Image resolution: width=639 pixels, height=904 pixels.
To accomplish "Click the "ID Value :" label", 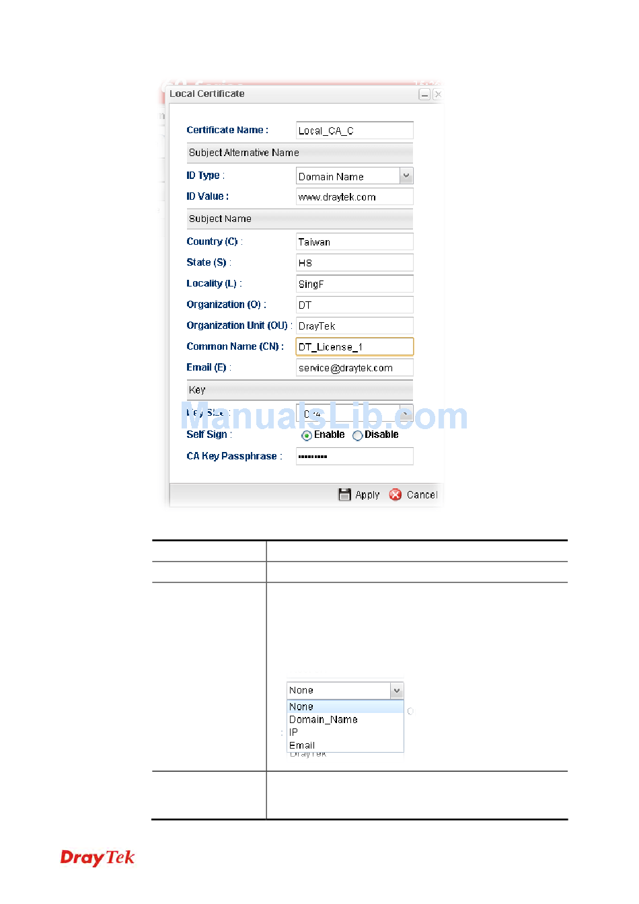I will pyautogui.click(x=208, y=197).
